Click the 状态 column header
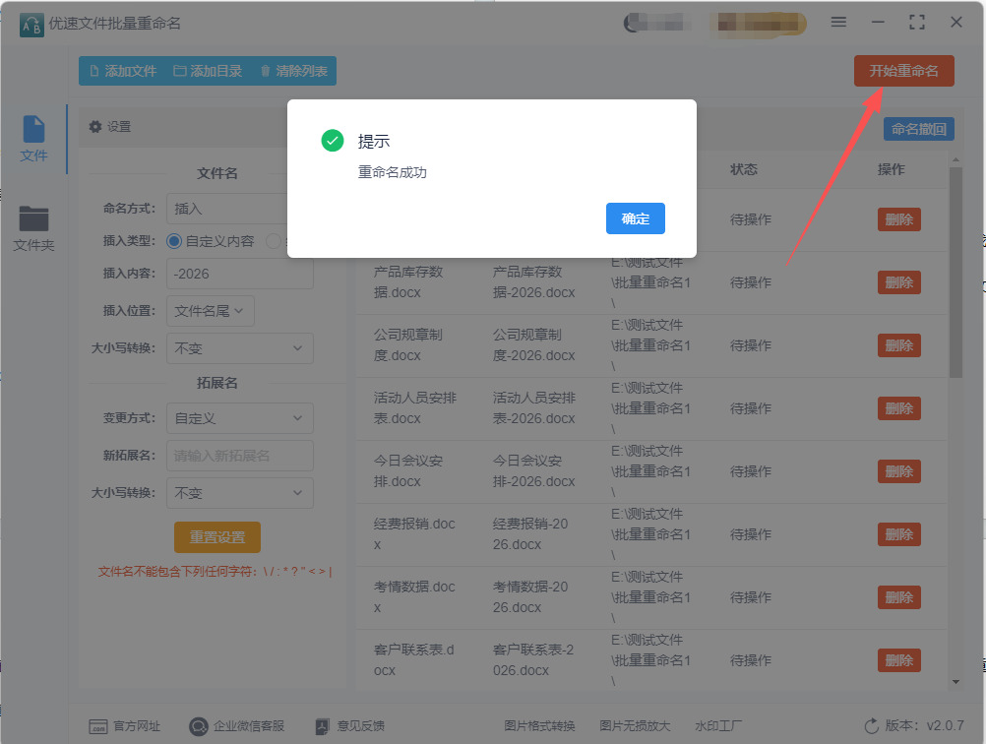 tap(743, 169)
